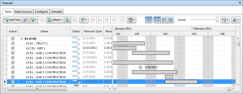The width and height of the screenshot is (243, 94).
Task: Click the Status column header
Action: coord(76,31)
